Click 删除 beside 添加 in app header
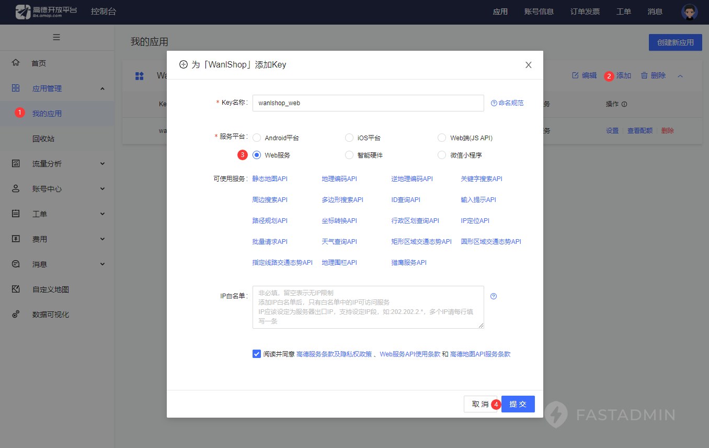This screenshot has width=709, height=448. 654,76
